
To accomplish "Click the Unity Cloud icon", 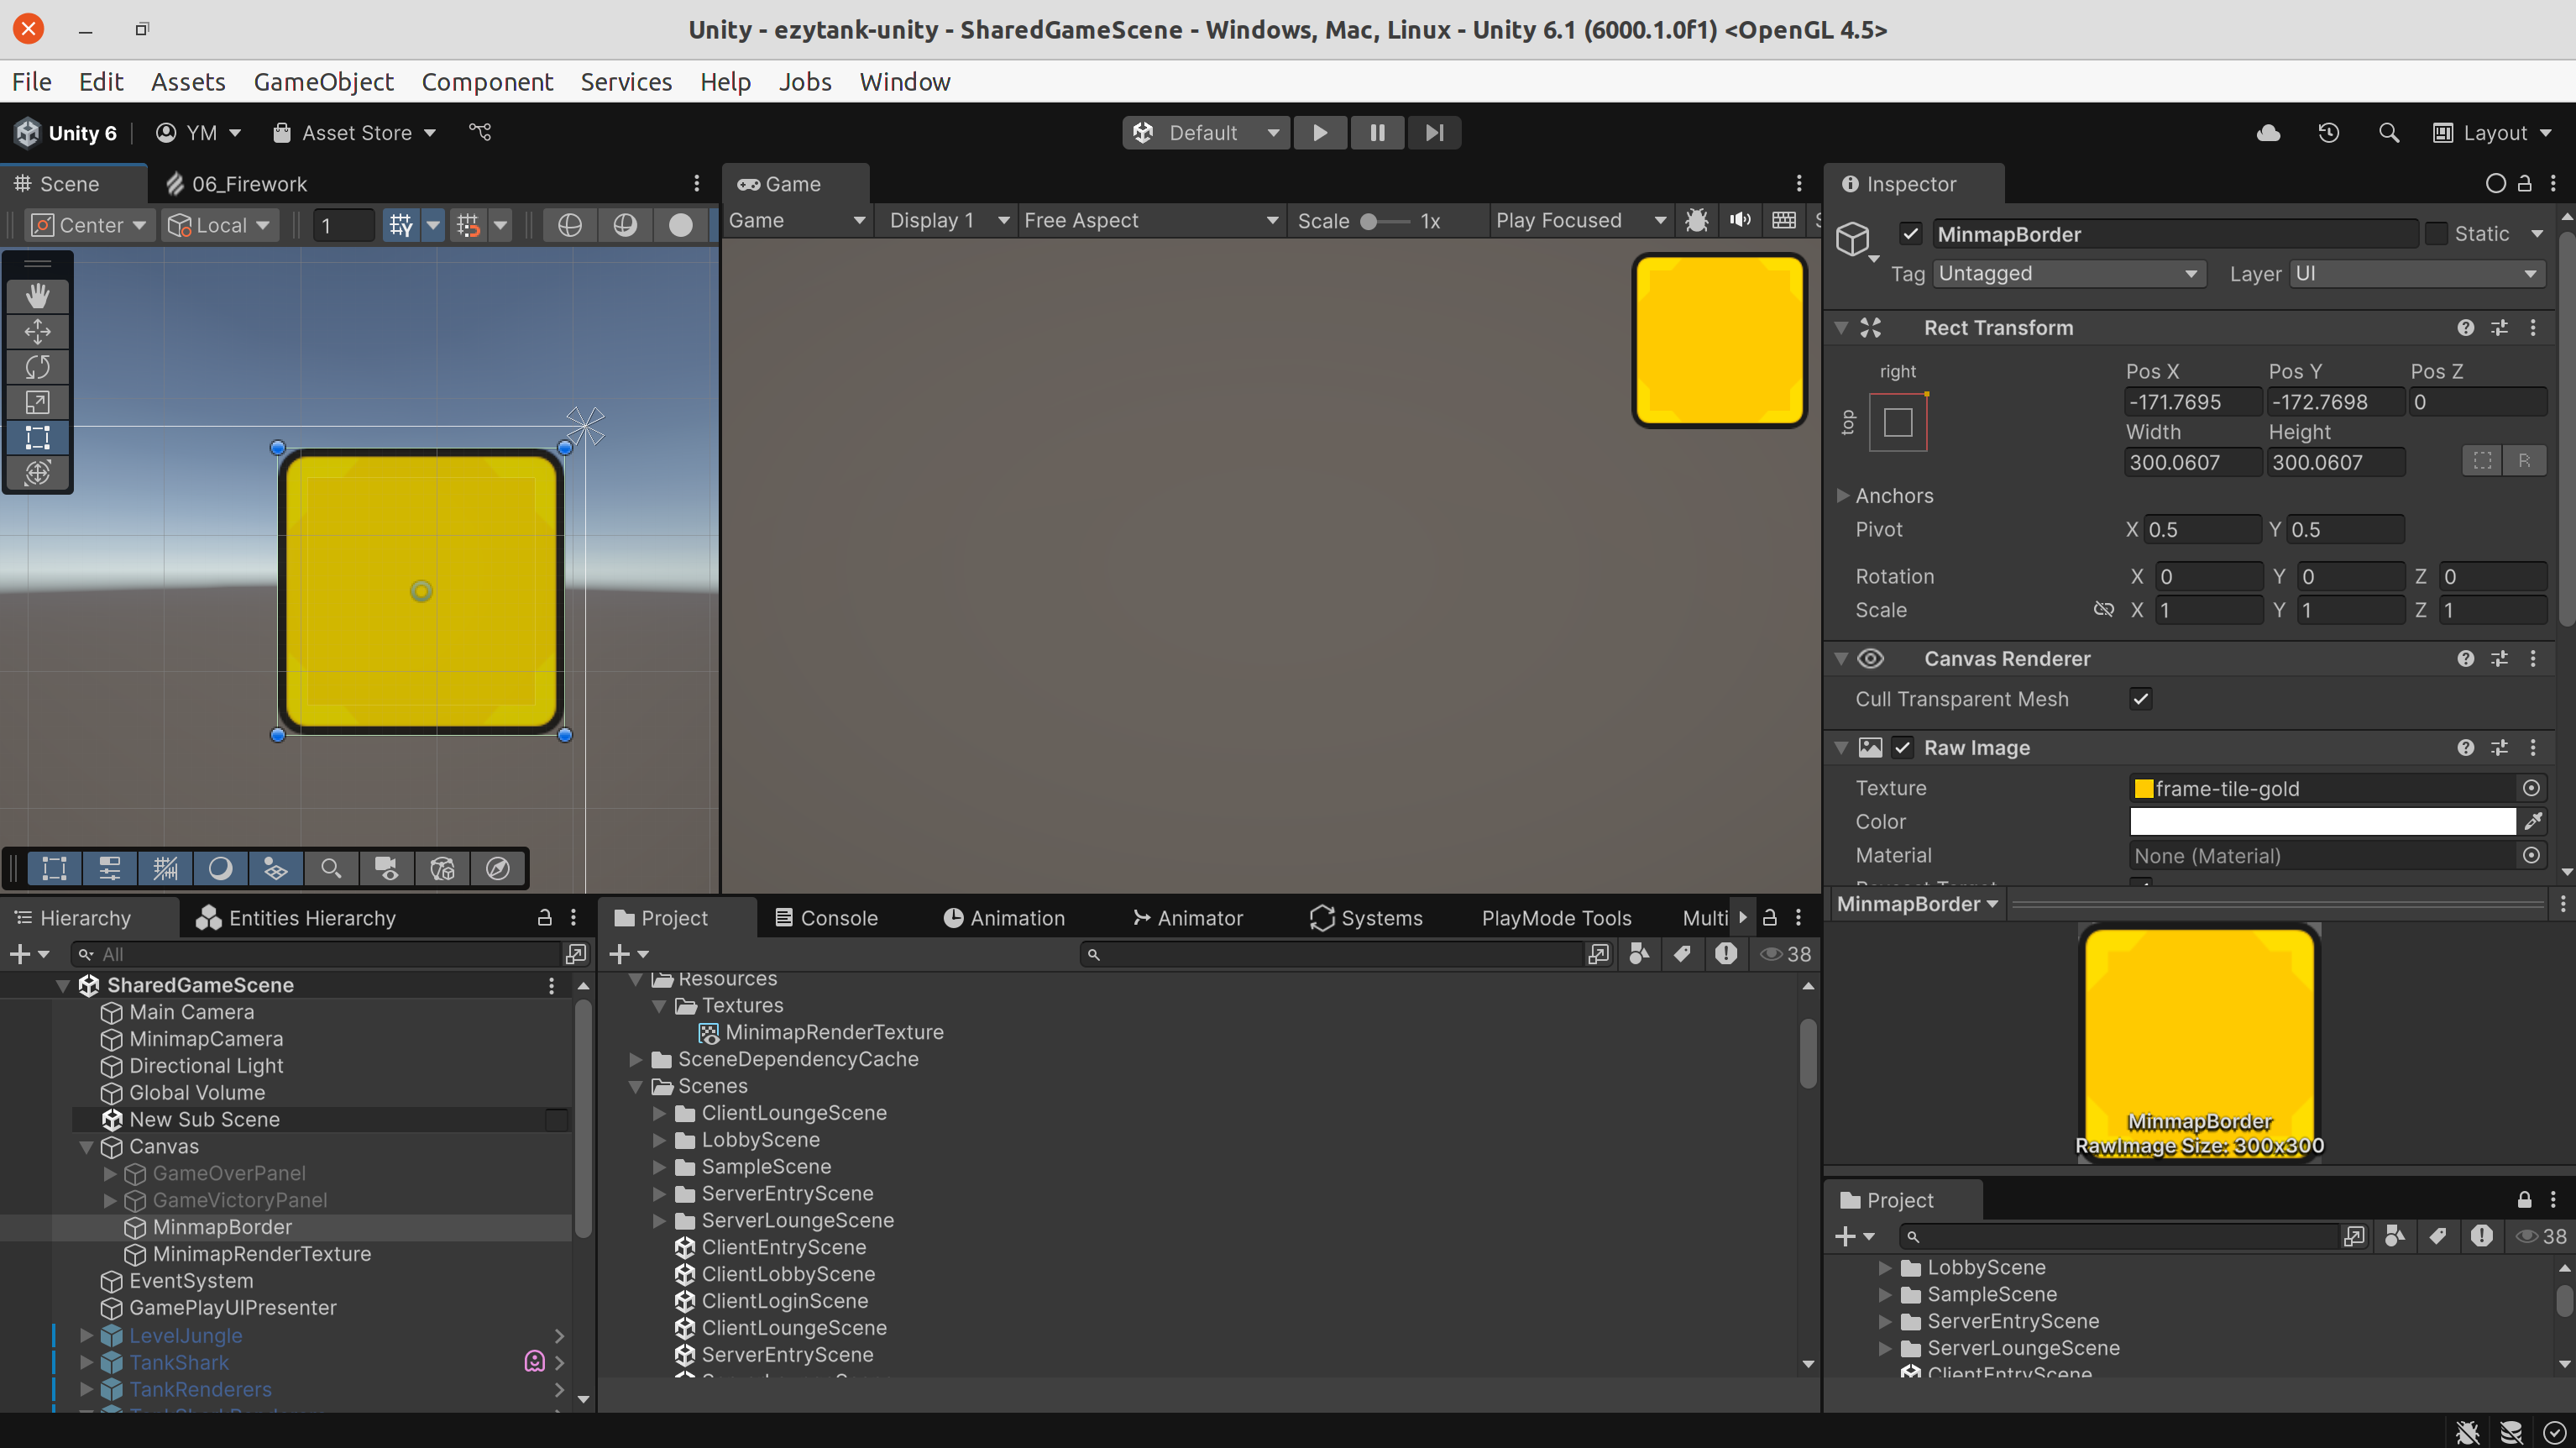I will pos(2268,132).
